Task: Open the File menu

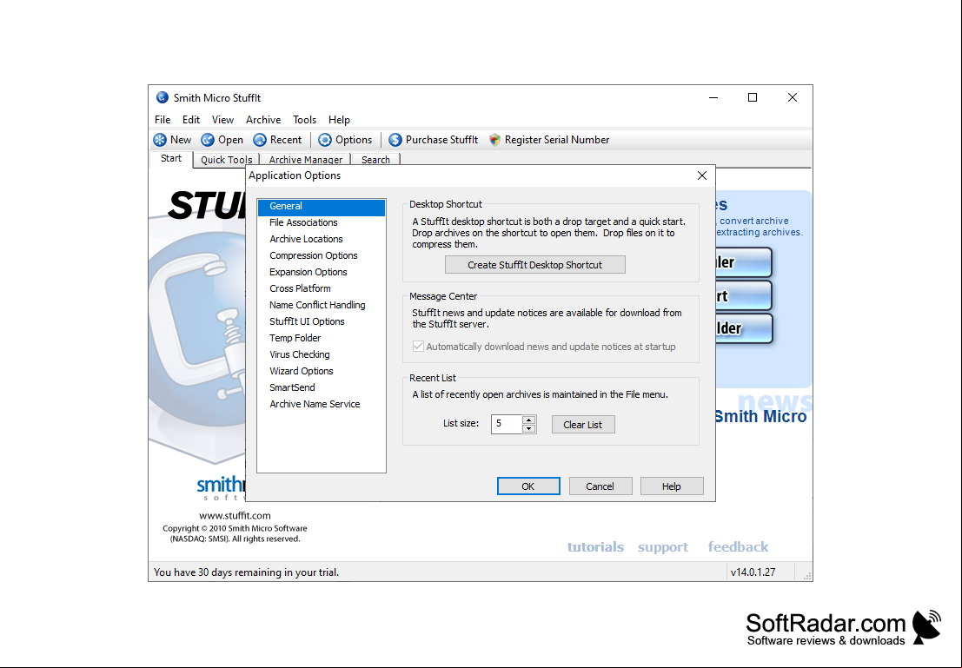Action: pyautogui.click(x=163, y=120)
